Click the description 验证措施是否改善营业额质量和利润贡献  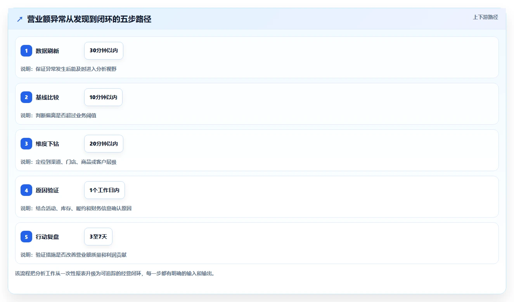tap(81, 255)
